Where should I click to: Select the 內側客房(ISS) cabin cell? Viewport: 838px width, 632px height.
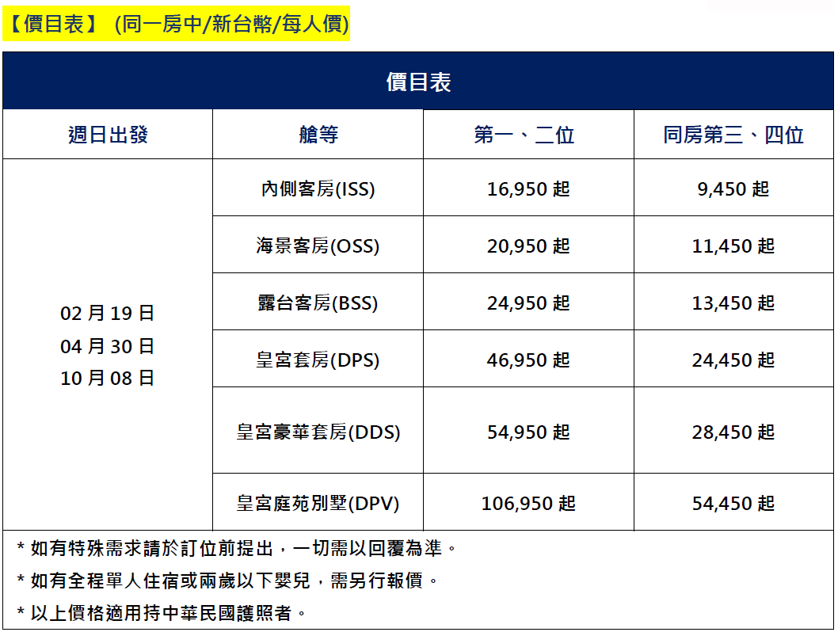[x=318, y=189]
